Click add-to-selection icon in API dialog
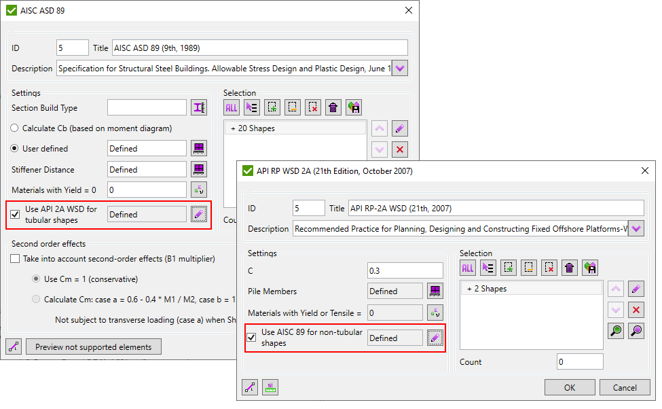 (x=509, y=268)
